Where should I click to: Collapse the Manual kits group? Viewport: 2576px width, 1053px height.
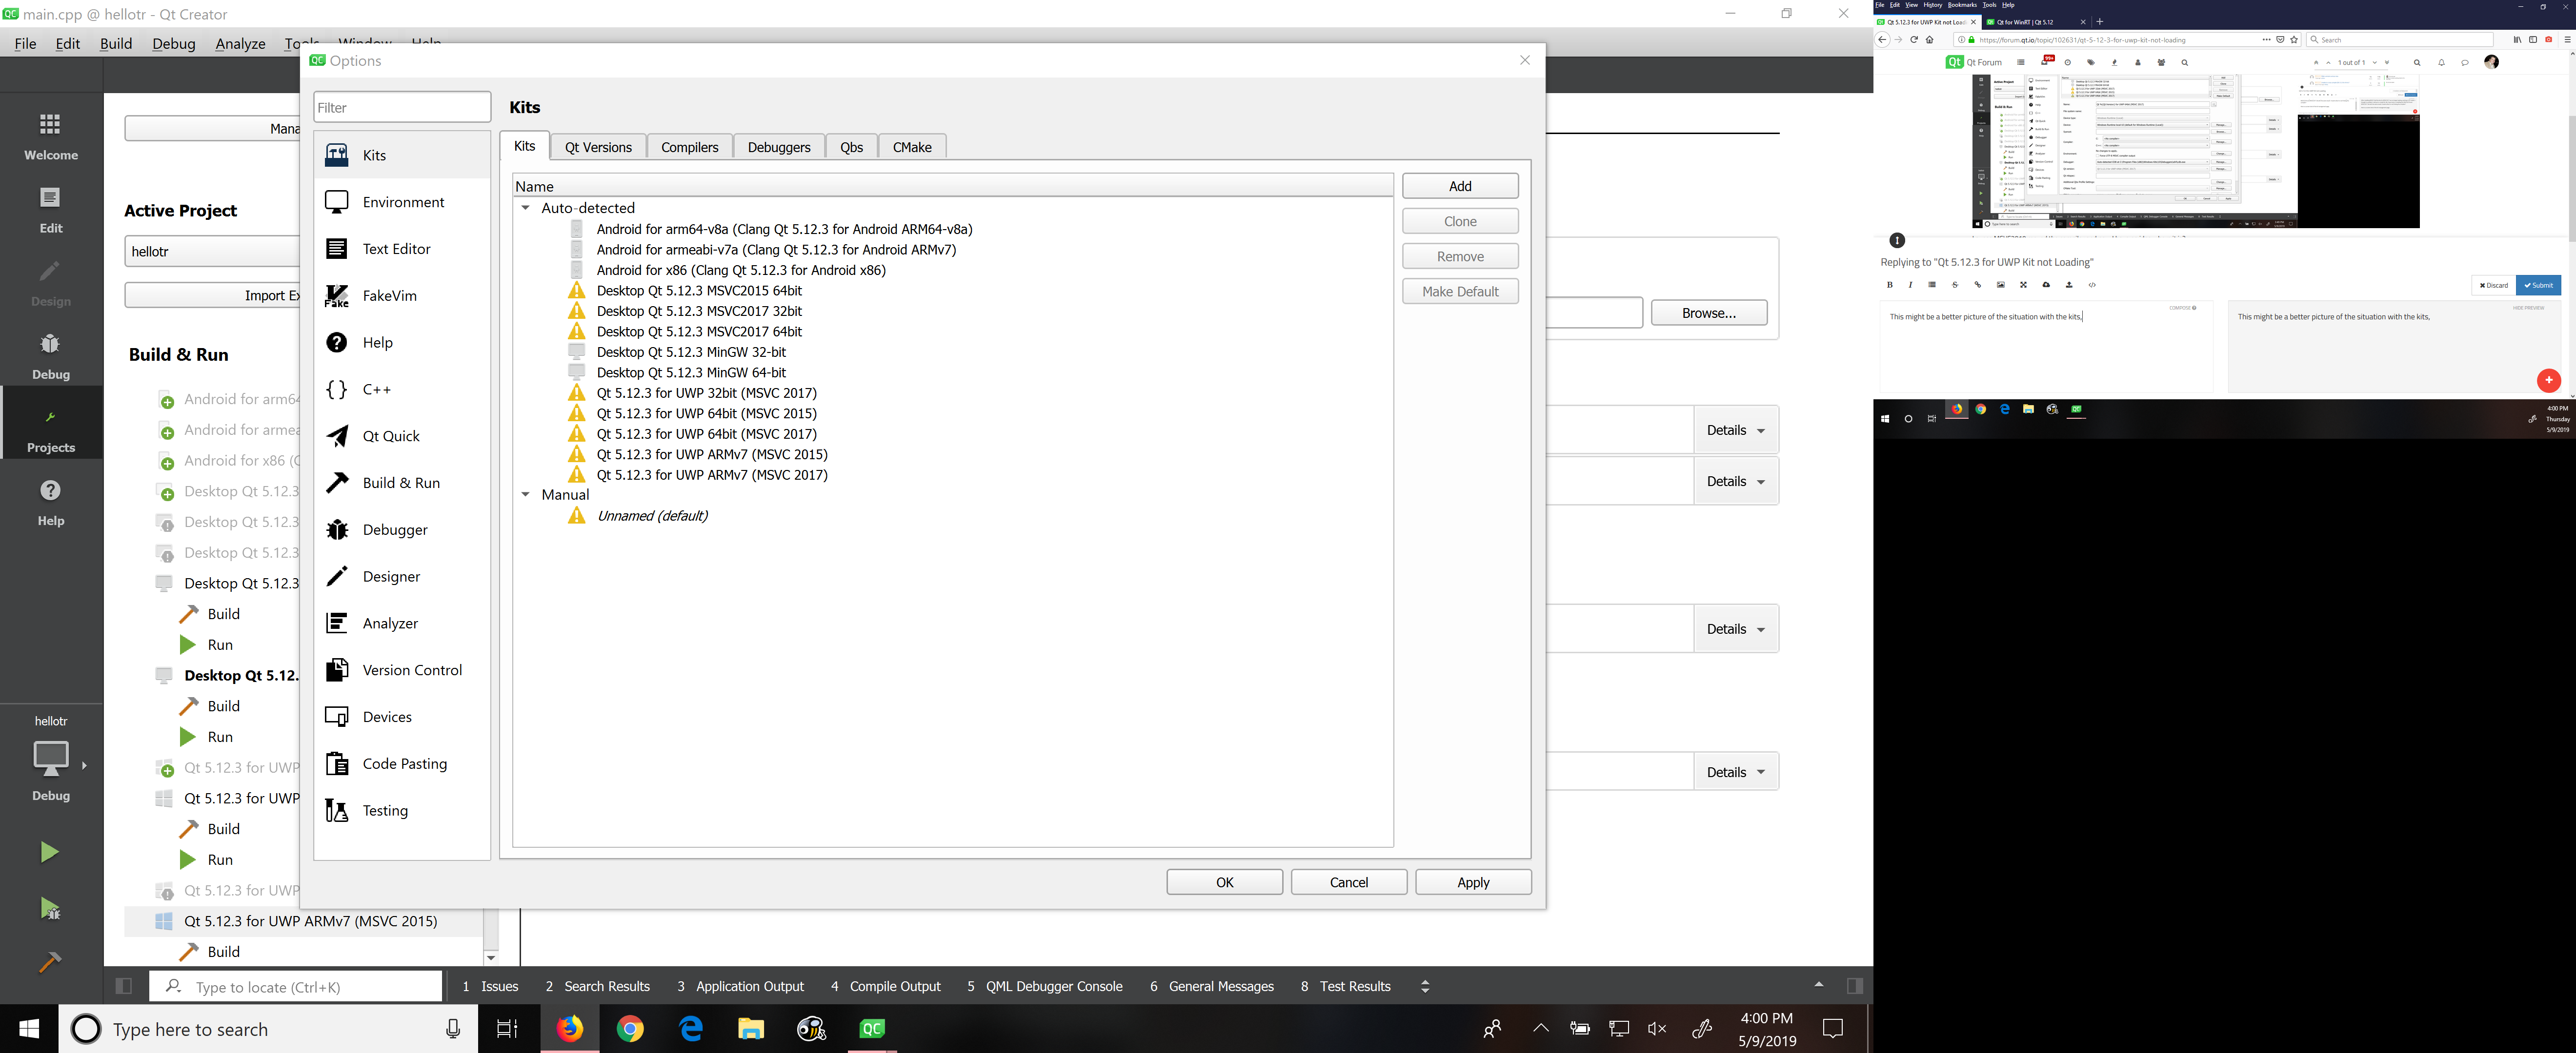tap(527, 494)
